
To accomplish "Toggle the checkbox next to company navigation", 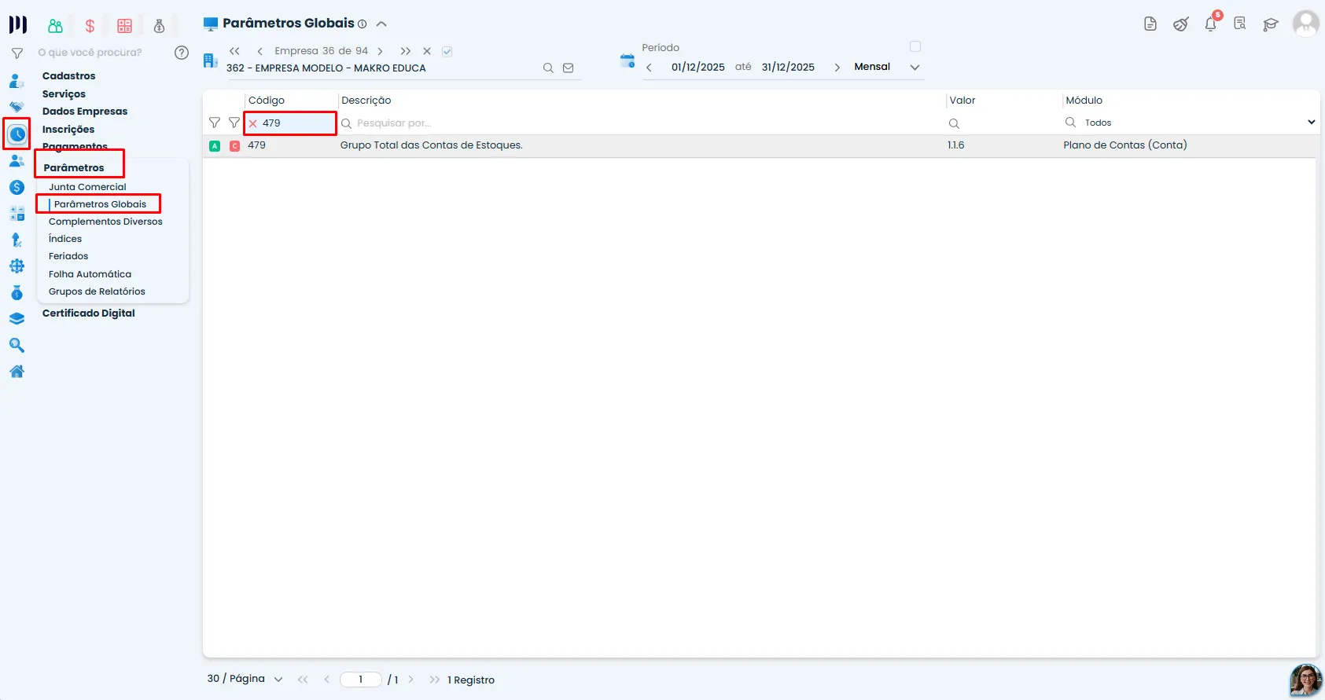I will tap(447, 52).
